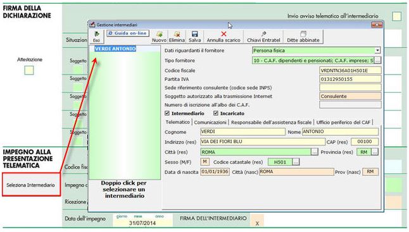Close the Gestione intermediari window
The height and width of the screenshot is (232, 409).
coord(377,25)
